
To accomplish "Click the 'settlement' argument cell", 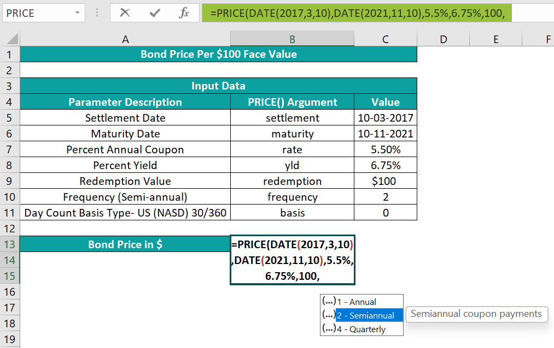I will tap(292, 118).
